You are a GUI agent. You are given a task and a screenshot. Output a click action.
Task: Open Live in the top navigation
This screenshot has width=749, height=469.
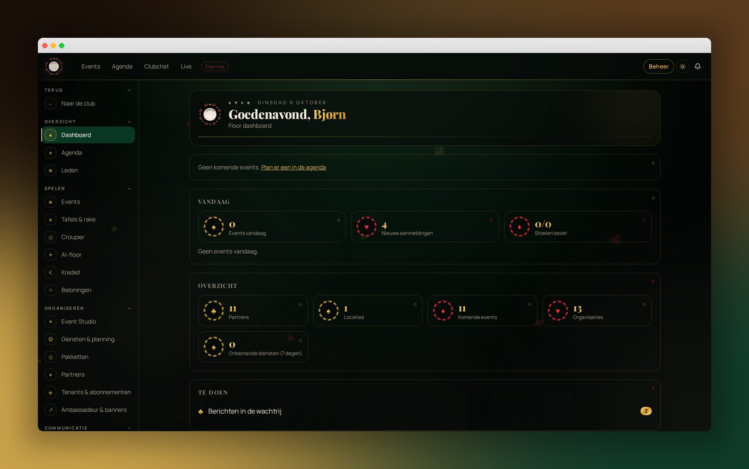186,66
